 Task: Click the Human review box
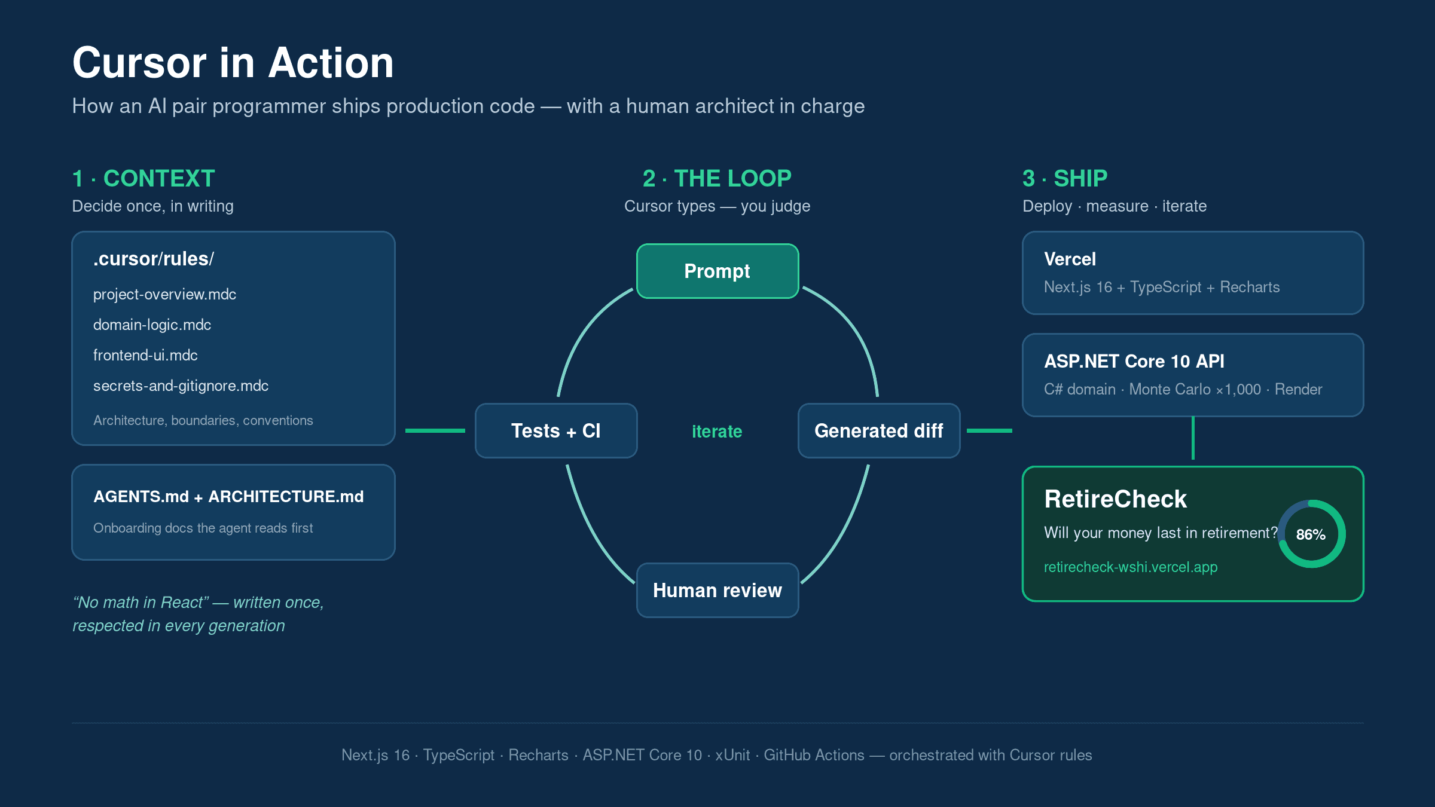[x=717, y=590]
